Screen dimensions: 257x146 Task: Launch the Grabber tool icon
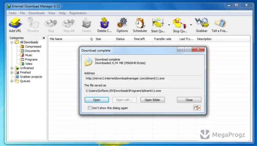(x=202, y=23)
